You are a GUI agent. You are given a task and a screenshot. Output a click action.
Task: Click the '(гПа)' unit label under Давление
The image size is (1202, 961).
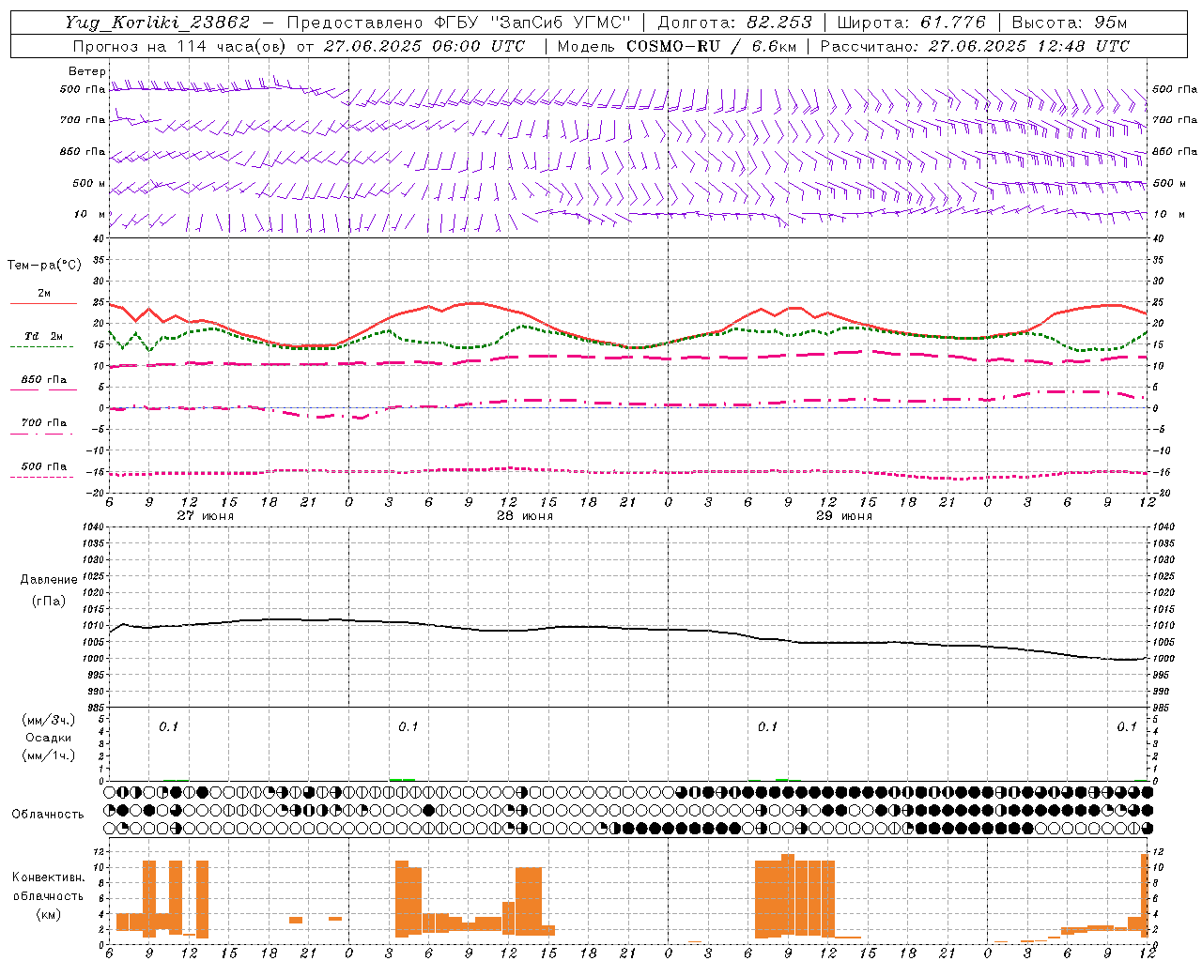coord(49,601)
